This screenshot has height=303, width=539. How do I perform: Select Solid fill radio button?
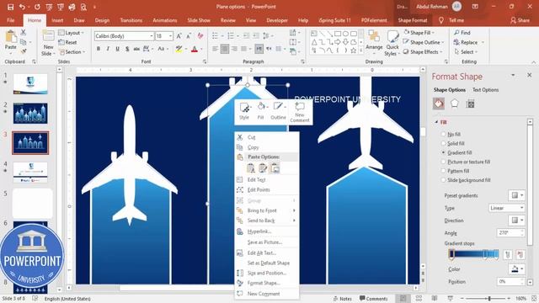coord(443,143)
